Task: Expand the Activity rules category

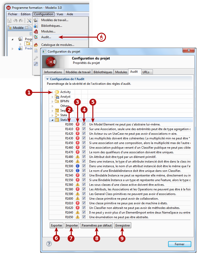Action: click(52, 92)
